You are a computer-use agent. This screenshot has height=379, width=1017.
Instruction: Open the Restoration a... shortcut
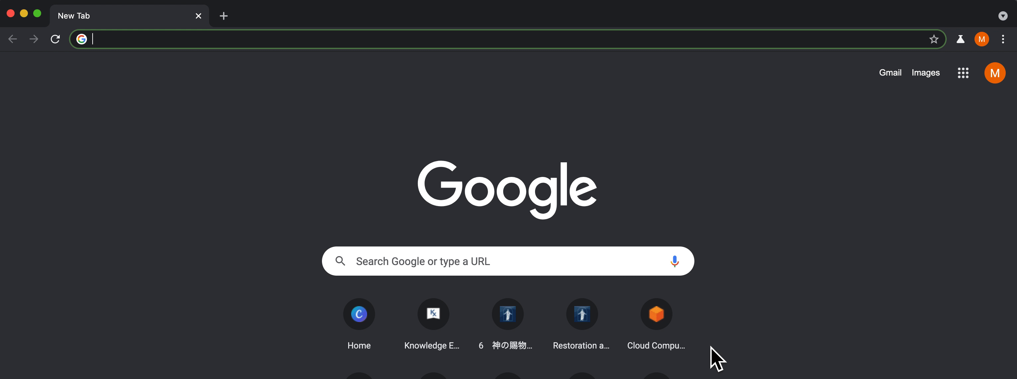click(582, 313)
